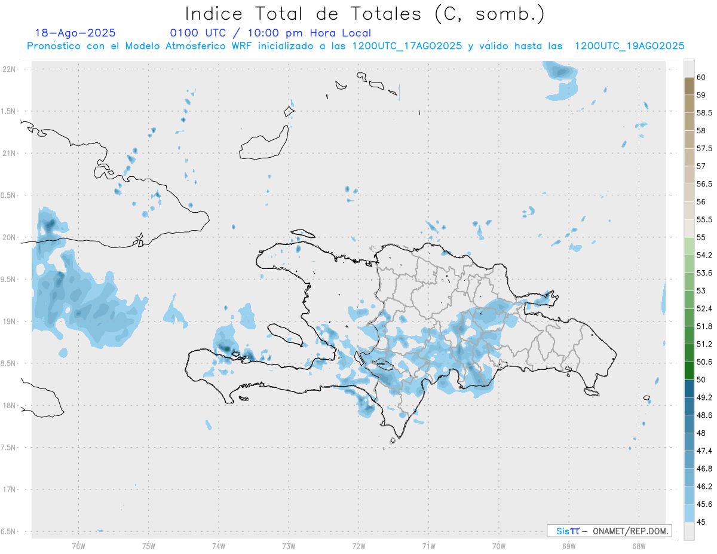Click the '49.2' color bar label
This screenshot has height=554, width=717.
704,397
